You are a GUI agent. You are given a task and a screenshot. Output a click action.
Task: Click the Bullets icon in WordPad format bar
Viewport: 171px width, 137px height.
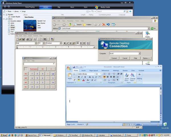point(88,43)
